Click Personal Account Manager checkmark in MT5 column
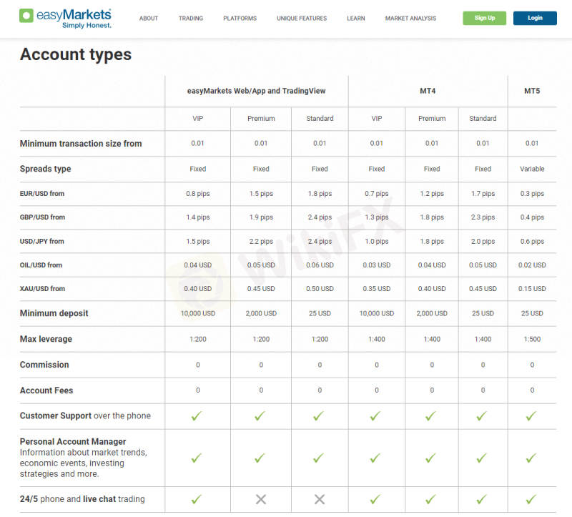This screenshot has width=572, height=517. click(x=531, y=458)
